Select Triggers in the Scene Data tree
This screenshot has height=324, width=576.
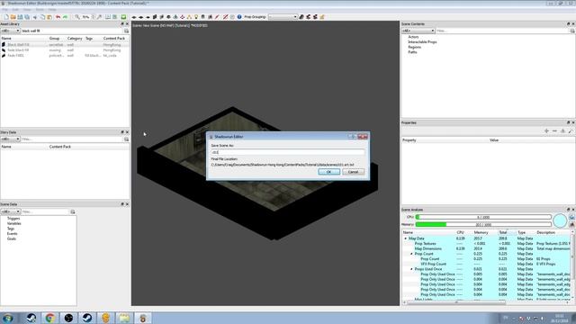(13, 218)
